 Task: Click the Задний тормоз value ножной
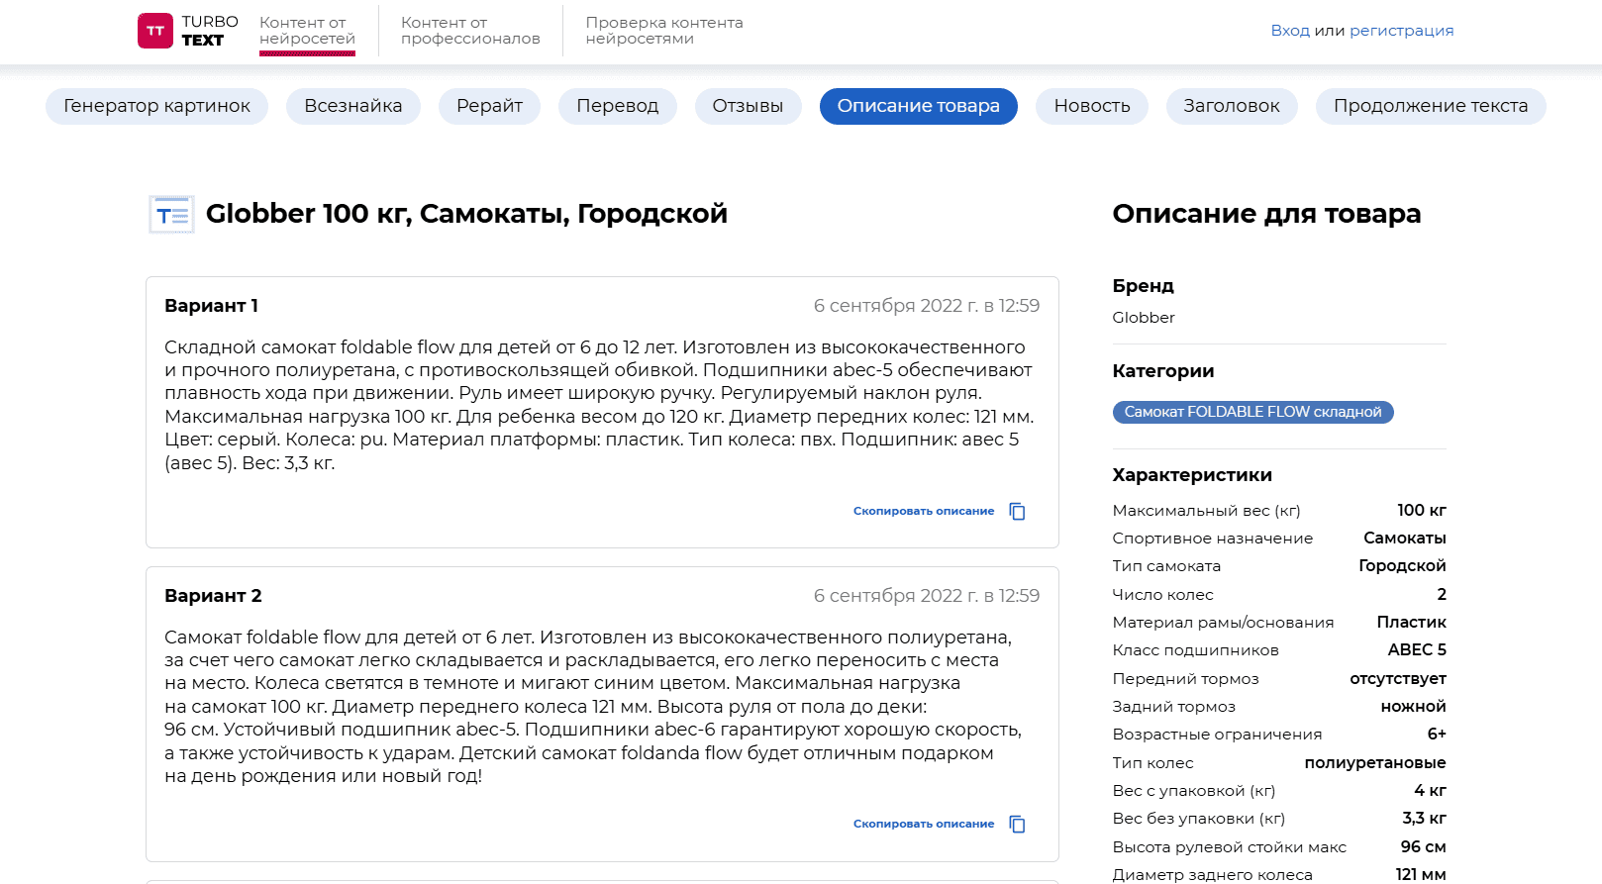(1414, 707)
